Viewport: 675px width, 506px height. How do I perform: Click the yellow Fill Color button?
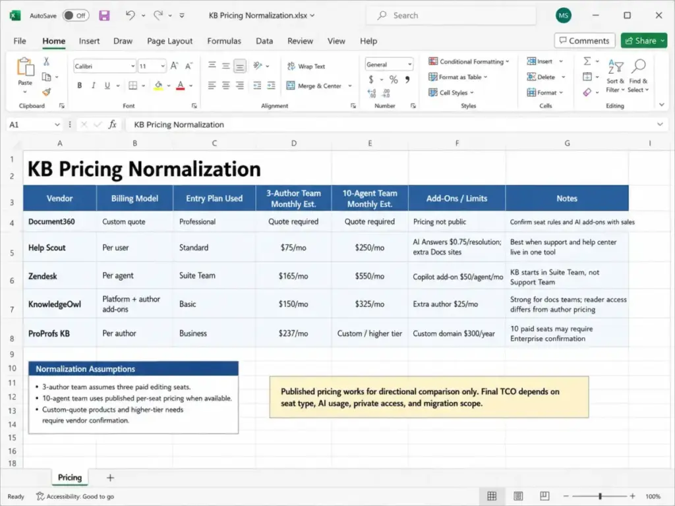[x=158, y=86]
